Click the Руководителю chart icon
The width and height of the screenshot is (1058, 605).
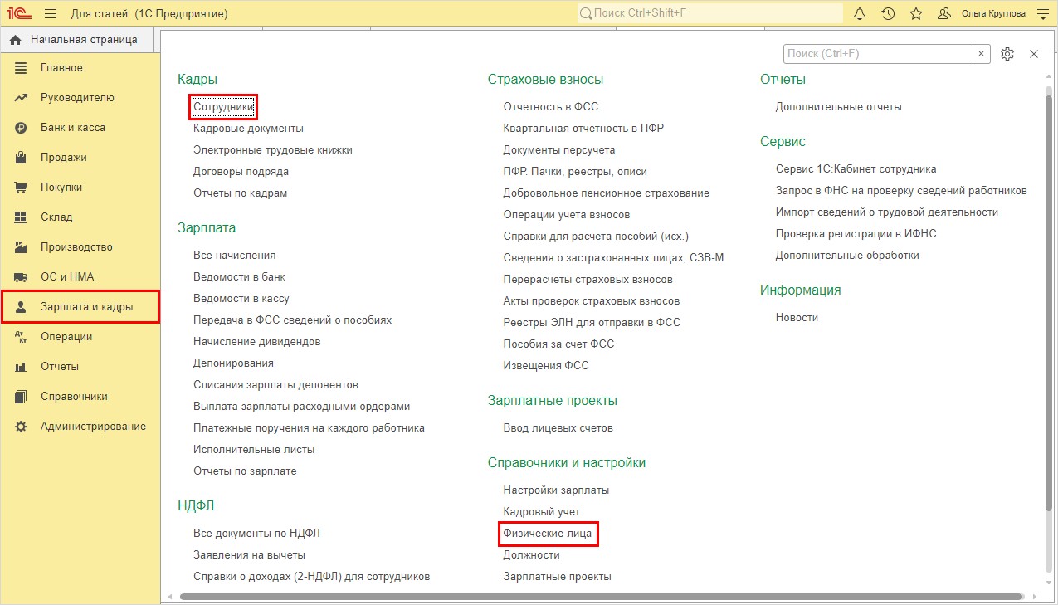pos(22,98)
